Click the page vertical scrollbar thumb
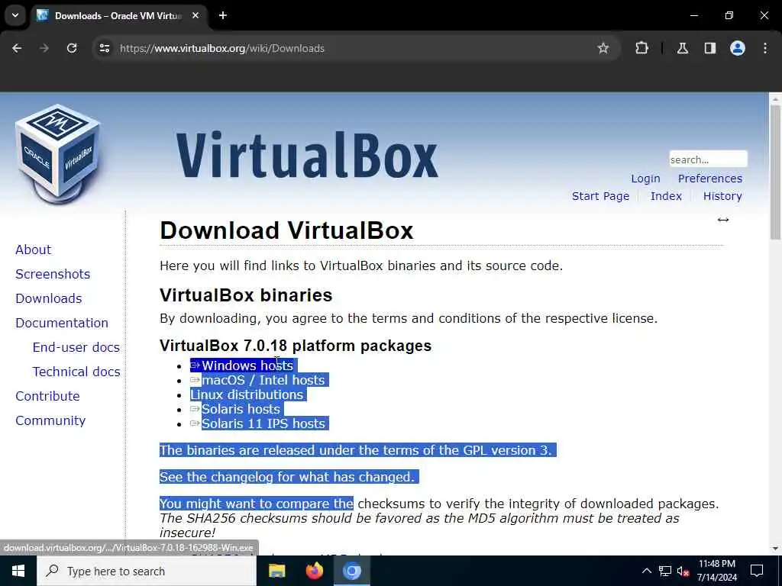782x586 pixels. click(x=775, y=172)
